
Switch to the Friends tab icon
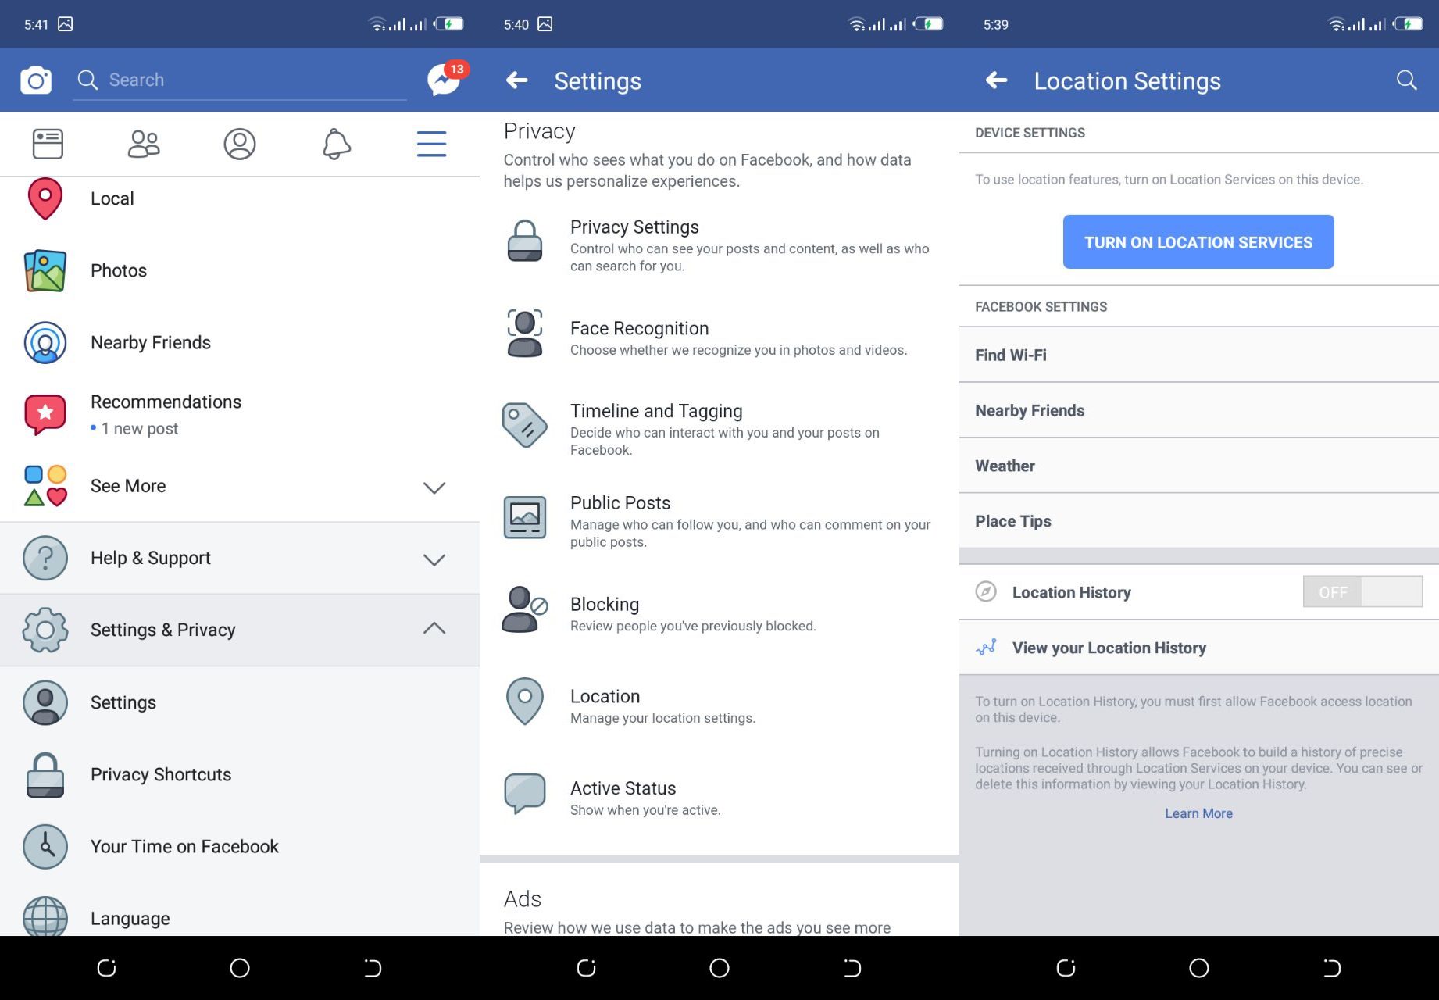(144, 144)
